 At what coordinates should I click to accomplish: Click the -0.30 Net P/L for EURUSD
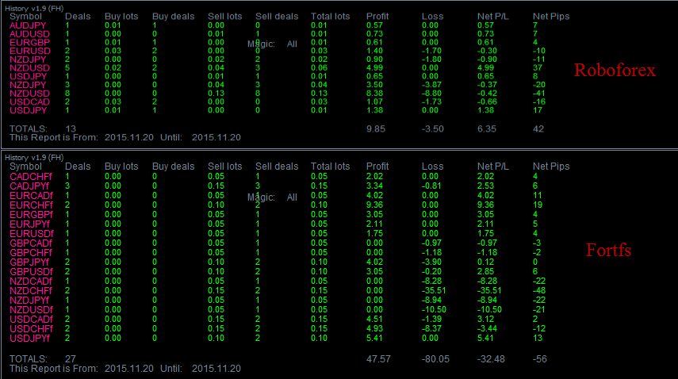click(488, 51)
